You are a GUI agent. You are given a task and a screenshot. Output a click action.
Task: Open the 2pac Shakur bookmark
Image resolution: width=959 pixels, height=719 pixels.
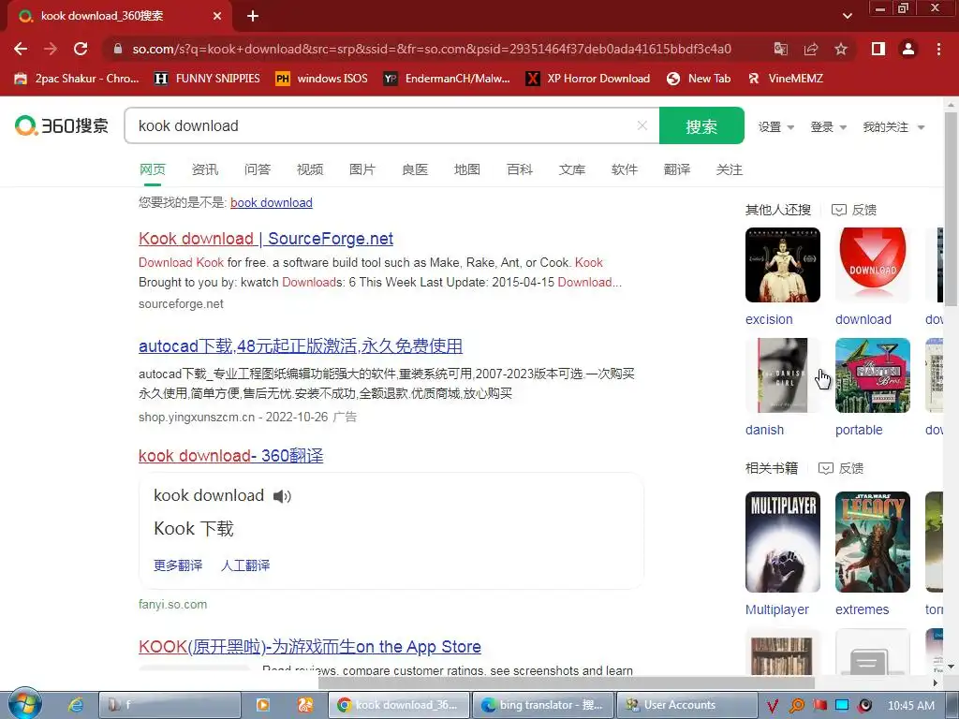click(77, 79)
